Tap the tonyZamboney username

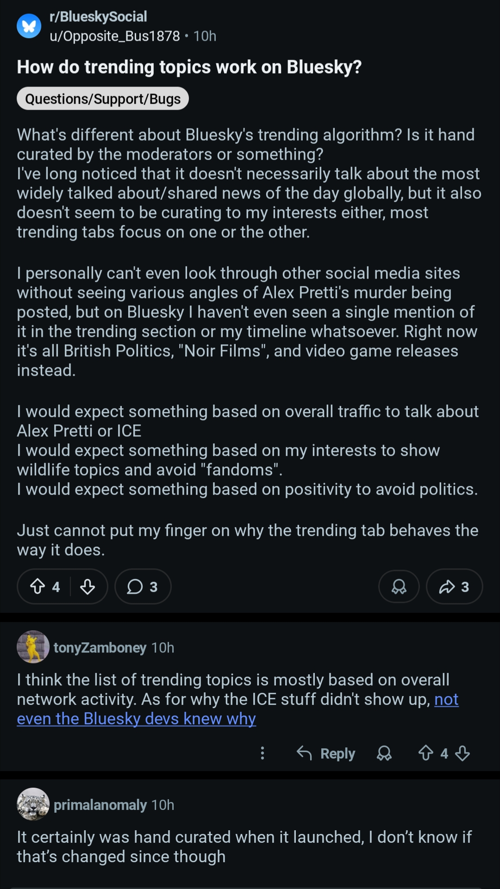tap(100, 648)
